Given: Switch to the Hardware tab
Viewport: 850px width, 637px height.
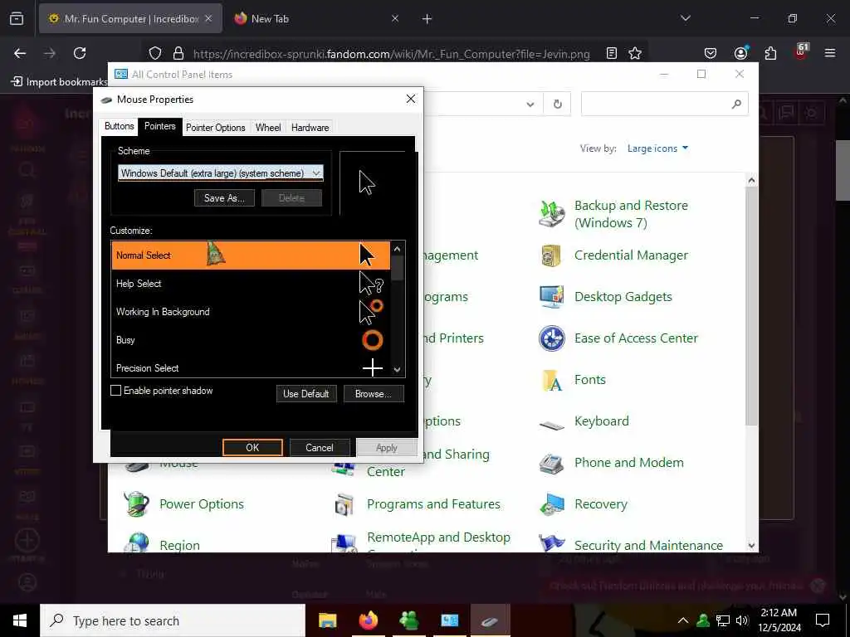Looking at the screenshot, I should (x=310, y=128).
